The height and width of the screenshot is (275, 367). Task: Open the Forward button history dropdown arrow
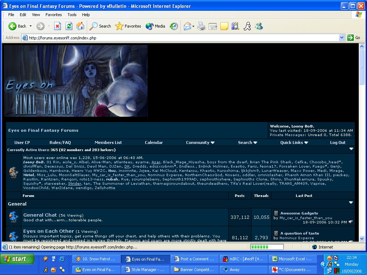point(49,26)
